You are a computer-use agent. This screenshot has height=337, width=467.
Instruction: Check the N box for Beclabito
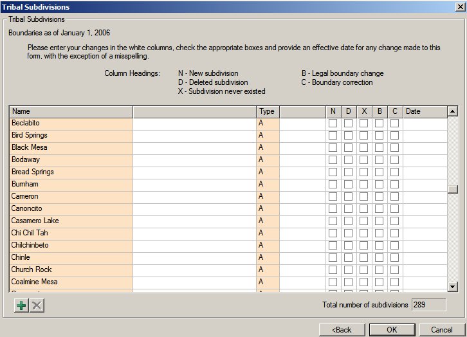tap(333, 123)
